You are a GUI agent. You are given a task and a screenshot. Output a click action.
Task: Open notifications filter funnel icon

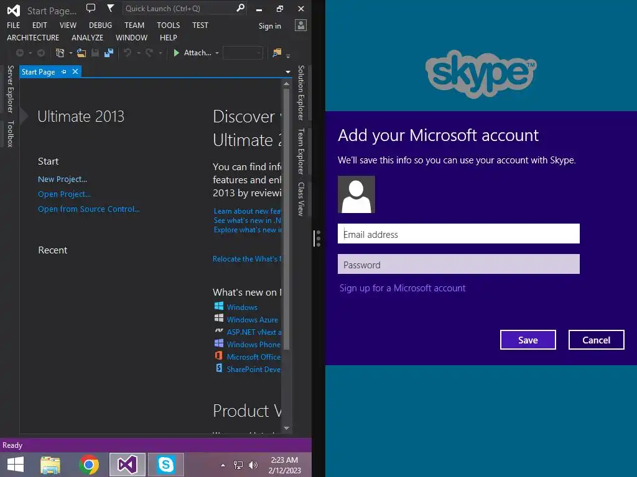pos(110,8)
